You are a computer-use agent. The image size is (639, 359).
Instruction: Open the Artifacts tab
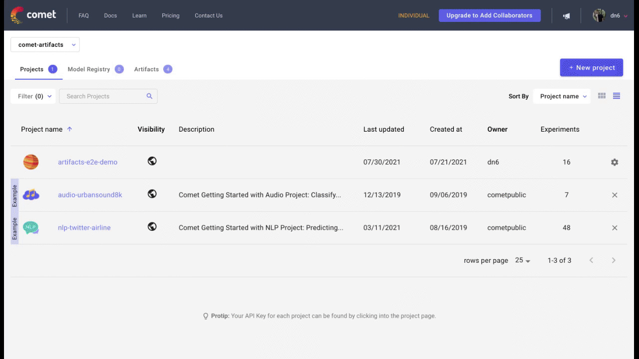point(147,69)
